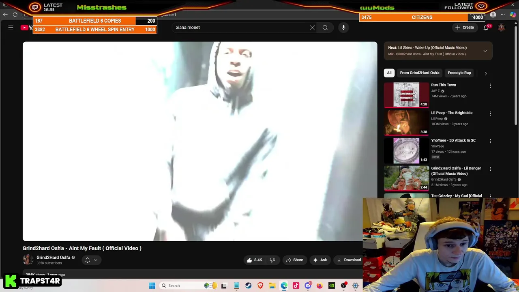
Task: Open the browser profile icon
Action: click(x=493, y=15)
